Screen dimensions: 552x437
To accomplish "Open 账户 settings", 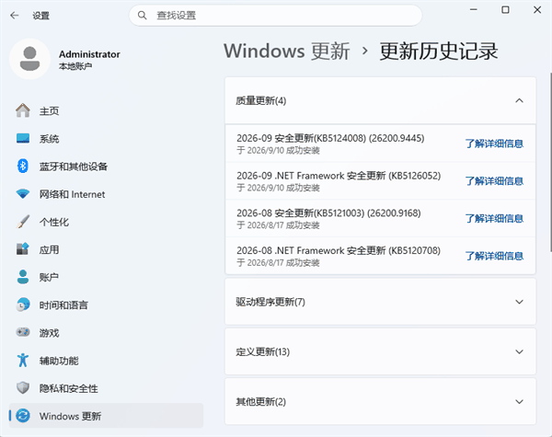I will coord(106,277).
